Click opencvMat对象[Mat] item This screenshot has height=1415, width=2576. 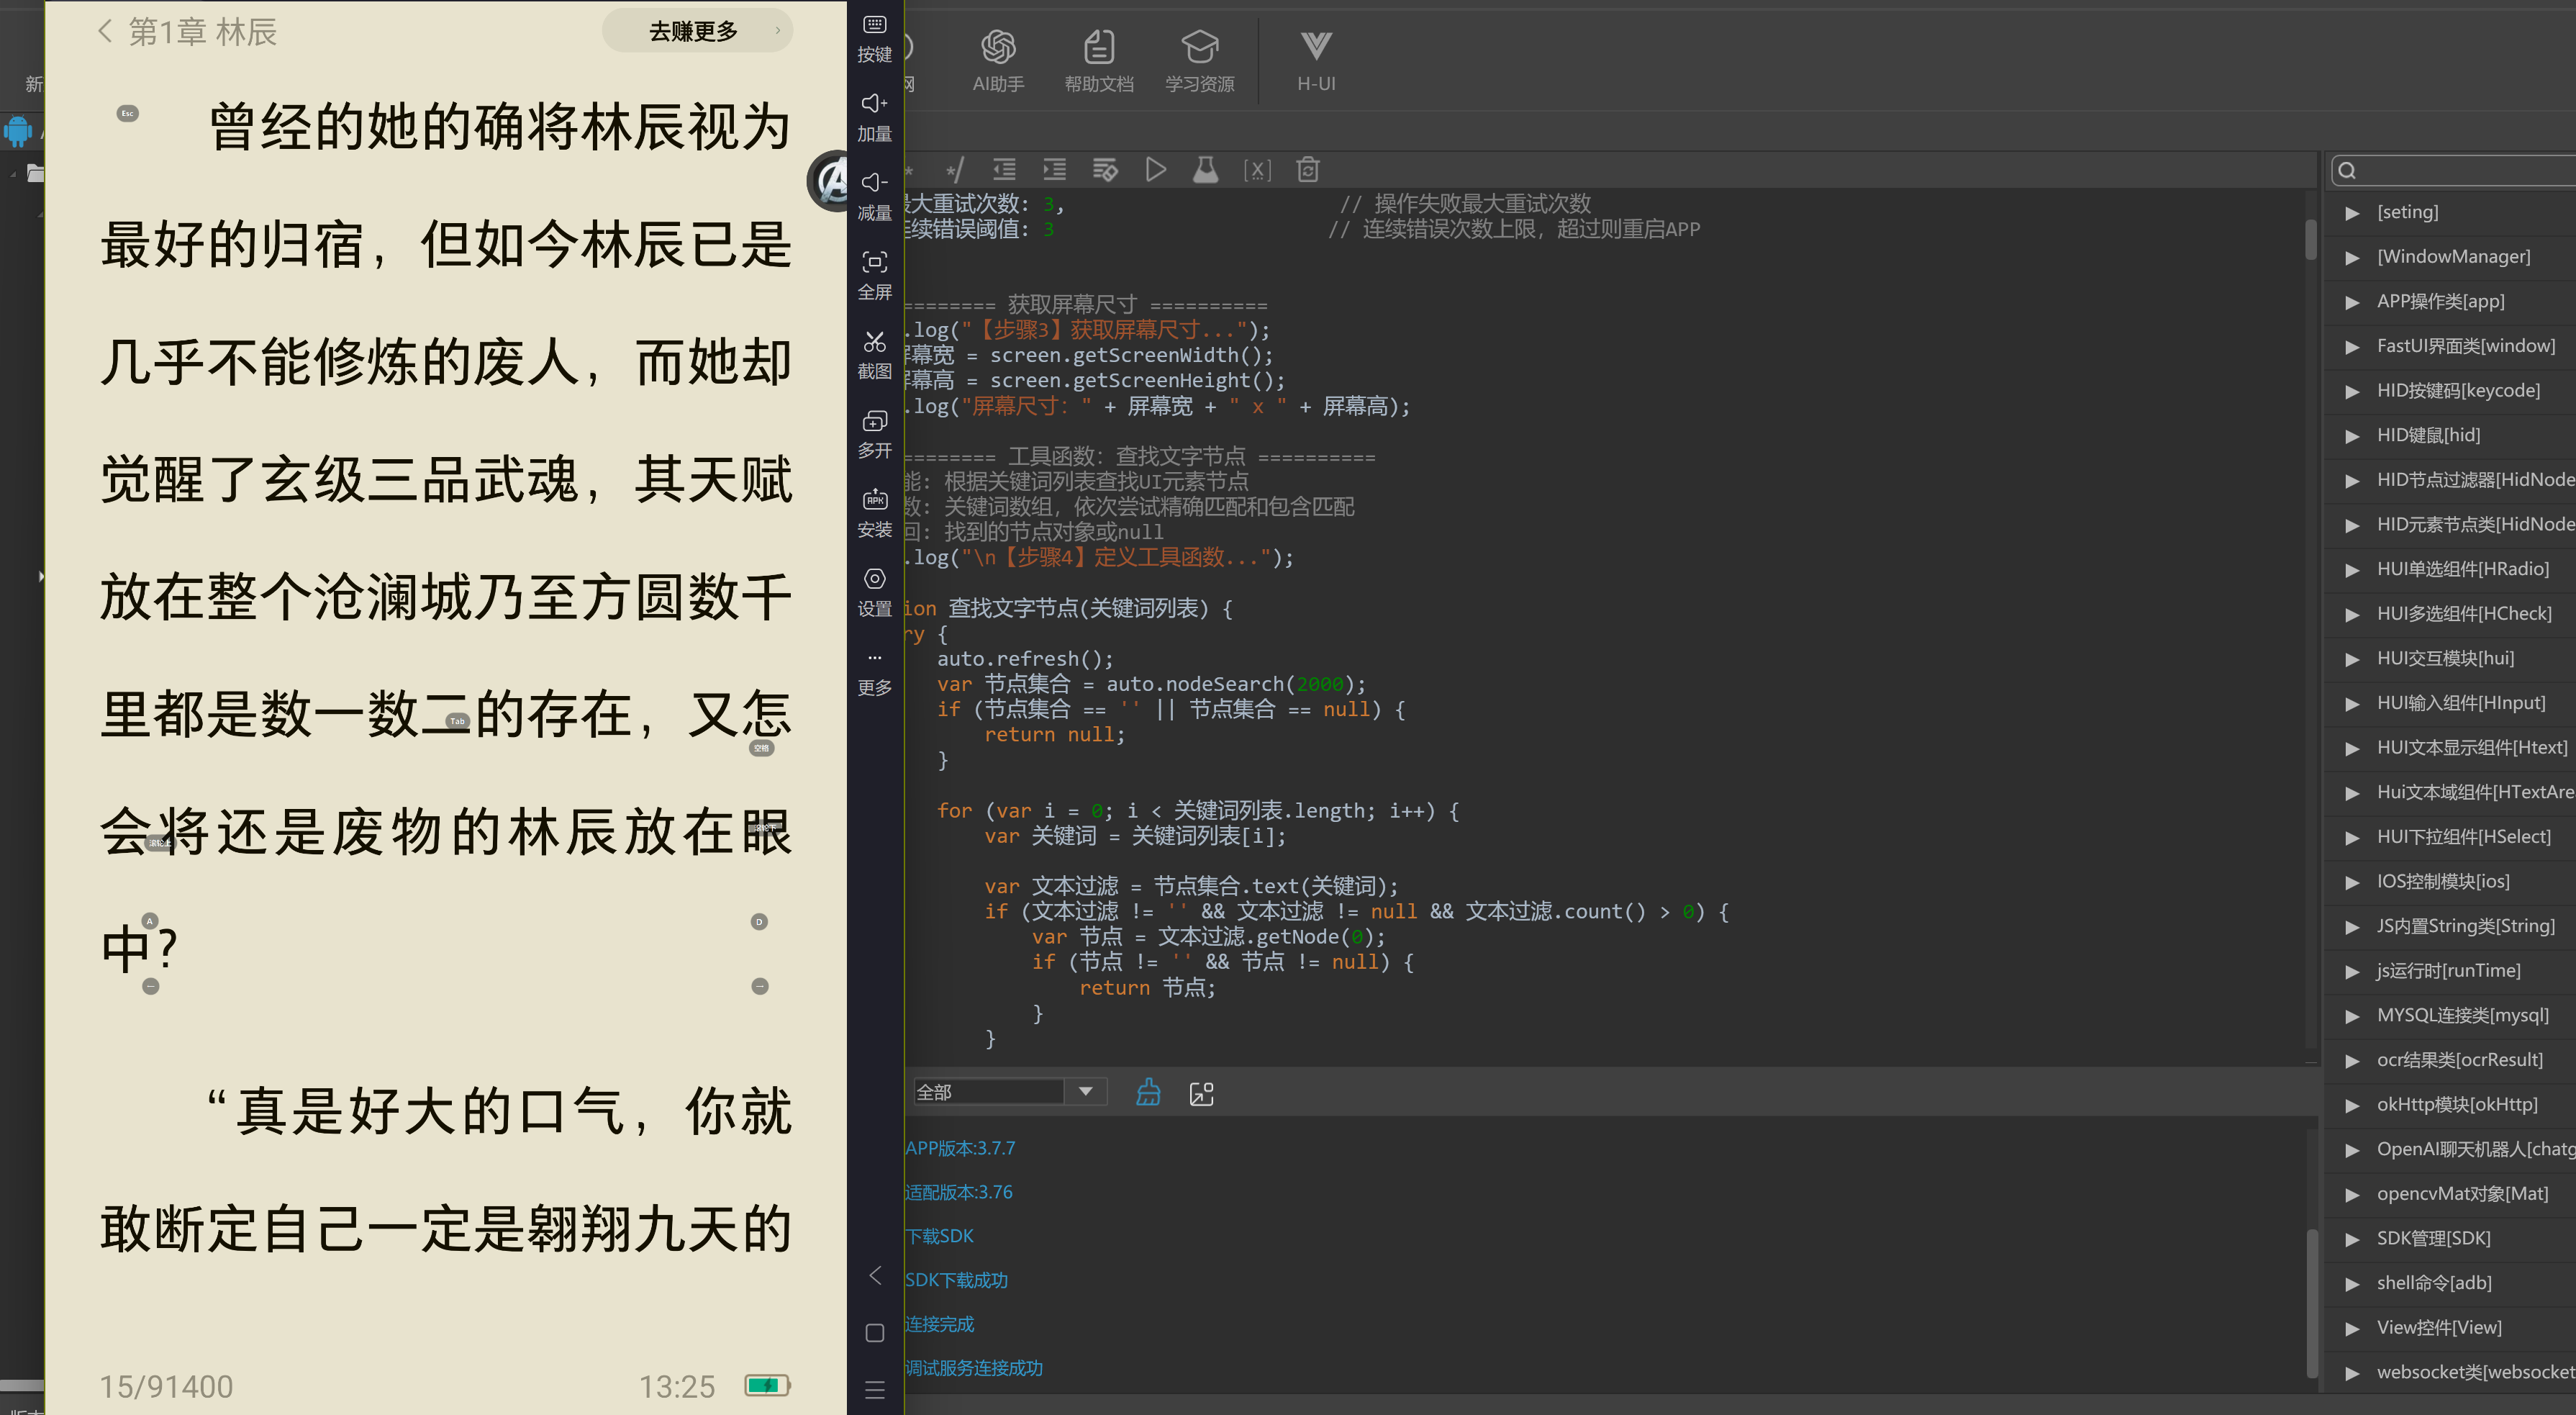(x=2462, y=1193)
